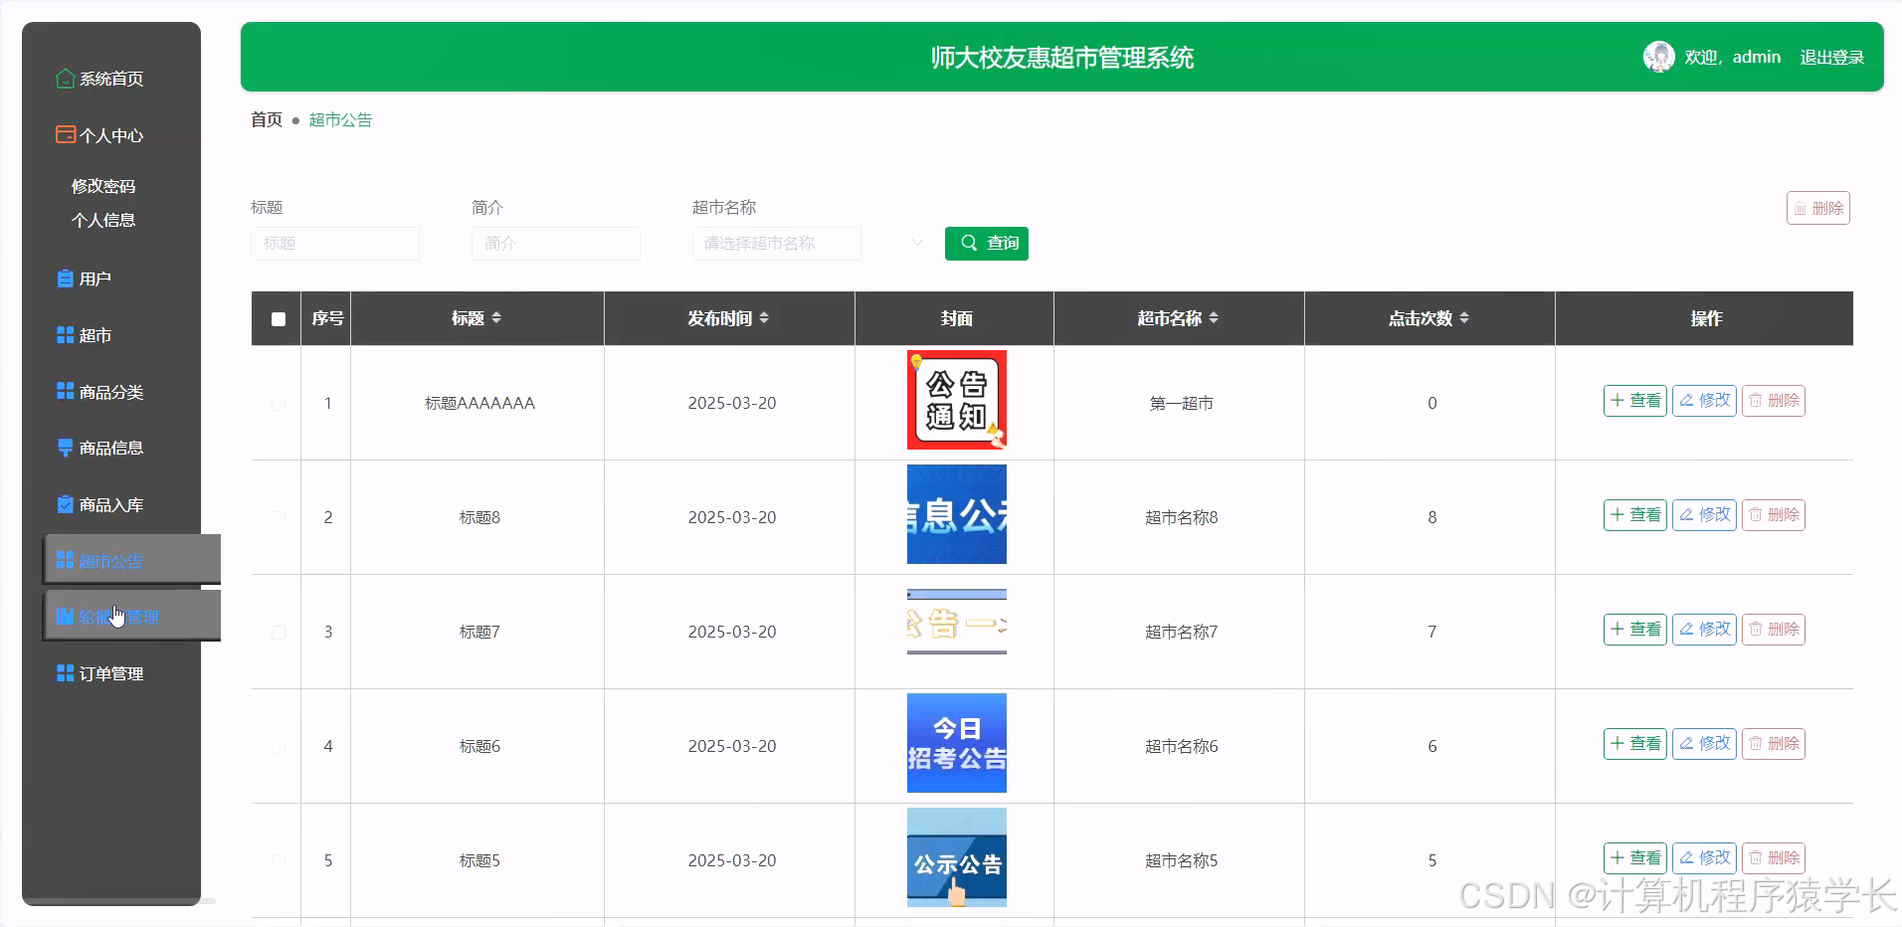Click the 查询 search button
This screenshot has width=1902, height=927.
click(986, 243)
